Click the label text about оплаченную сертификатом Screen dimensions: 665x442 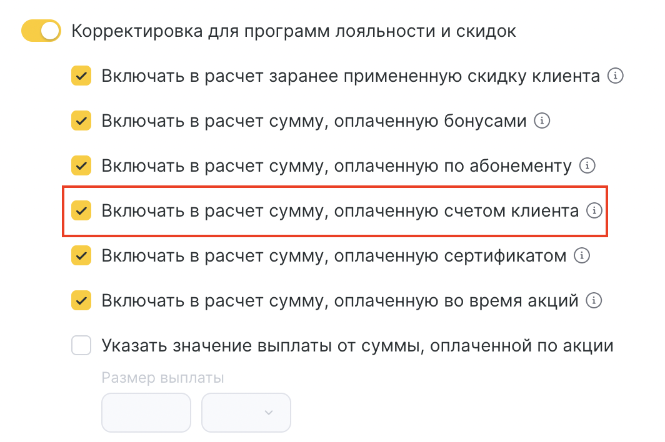[x=334, y=256]
